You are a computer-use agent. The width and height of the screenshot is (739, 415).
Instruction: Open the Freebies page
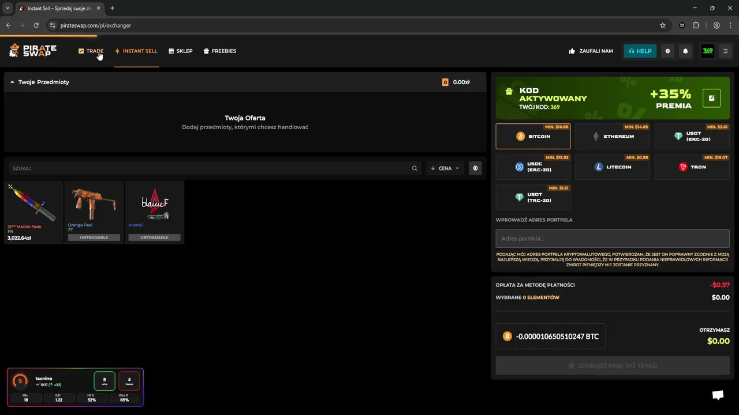220,51
